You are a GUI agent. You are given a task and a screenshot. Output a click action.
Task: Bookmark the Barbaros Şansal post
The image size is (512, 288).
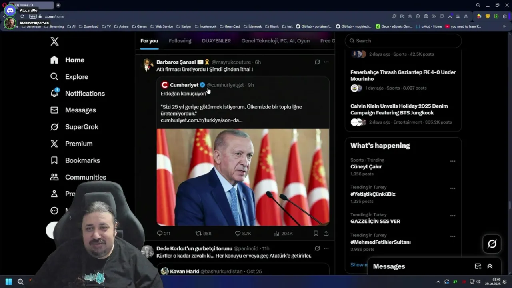point(316,233)
